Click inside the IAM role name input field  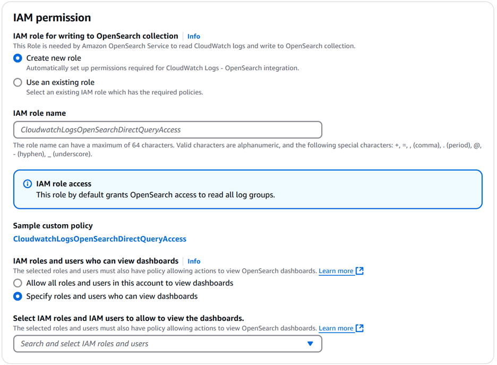pos(167,130)
